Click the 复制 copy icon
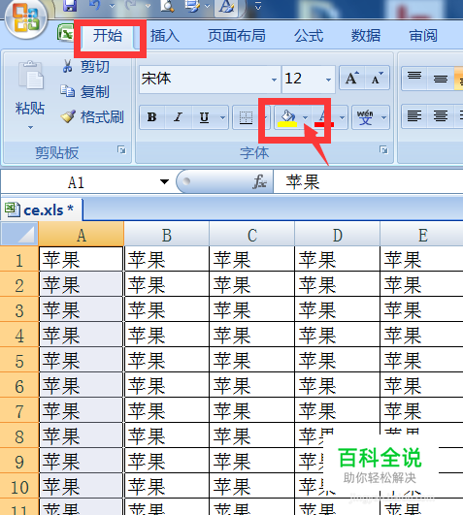 click(x=67, y=91)
